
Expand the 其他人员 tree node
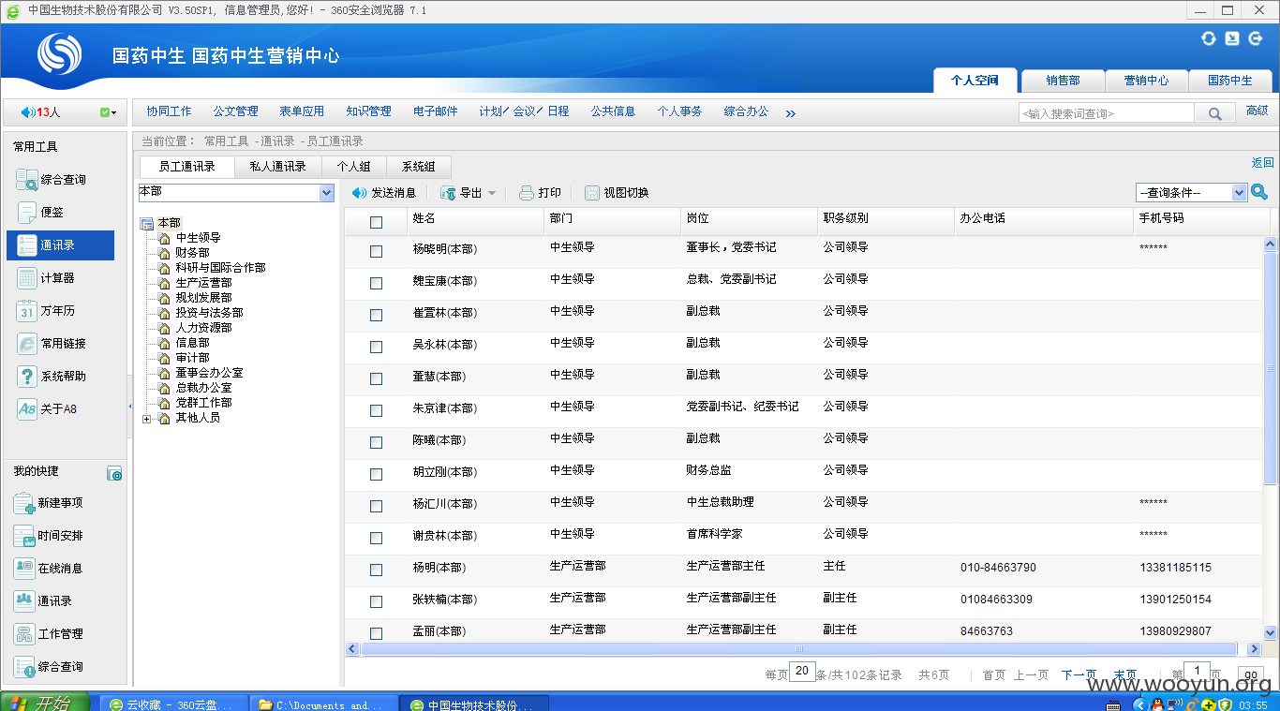click(146, 419)
